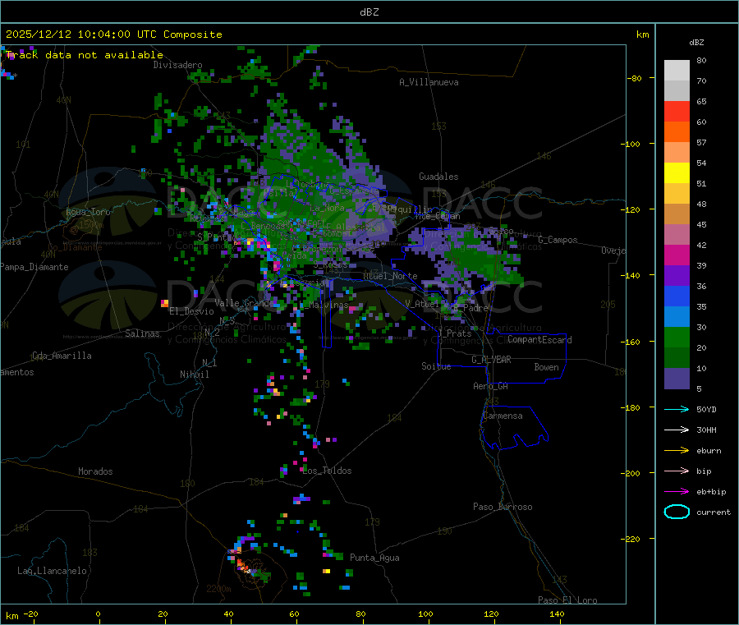Click the 'Punta_Agua' place label
The width and height of the screenshot is (739, 625).
374,558
